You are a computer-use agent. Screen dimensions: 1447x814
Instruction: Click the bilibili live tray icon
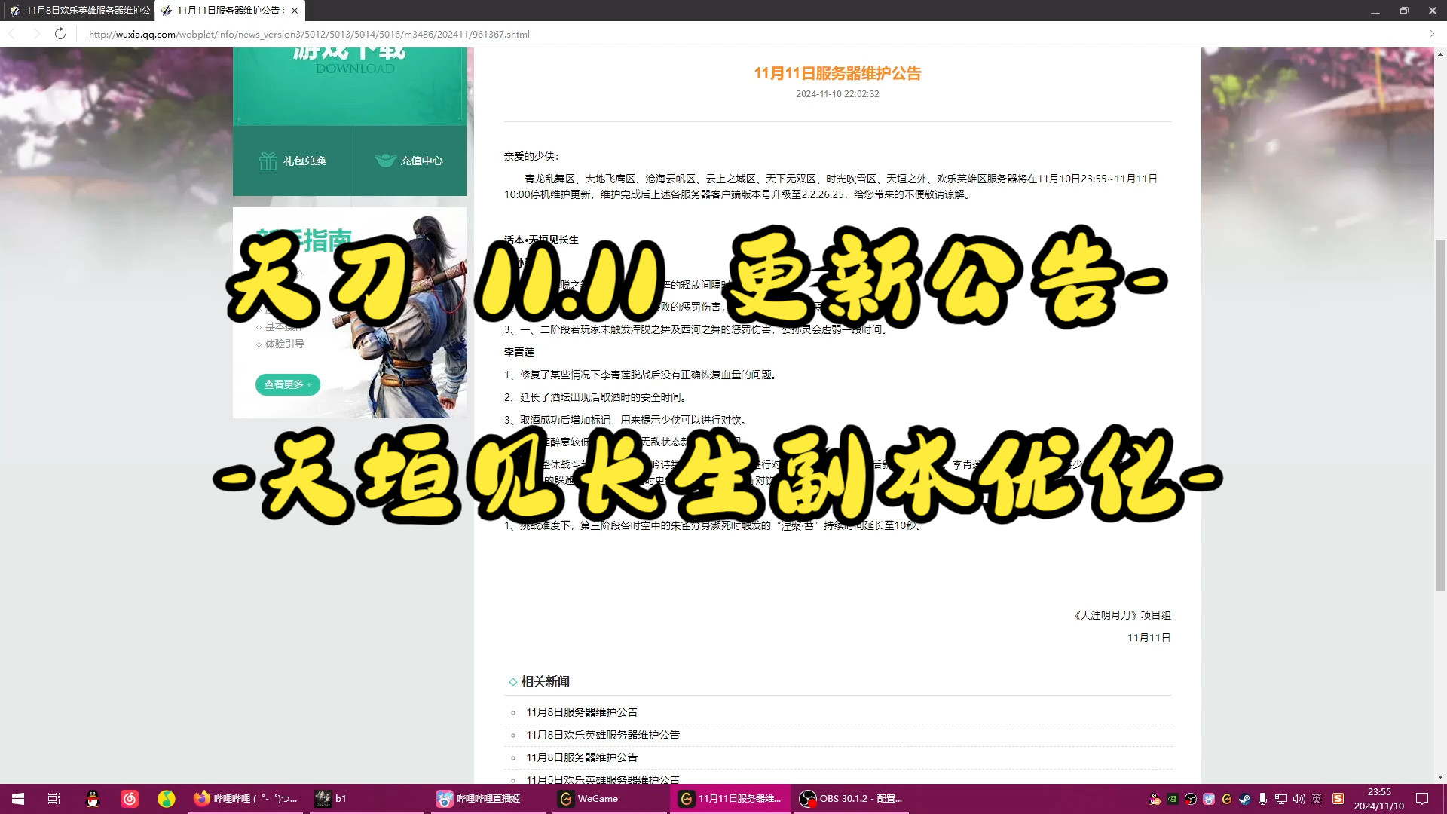(1209, 799)
